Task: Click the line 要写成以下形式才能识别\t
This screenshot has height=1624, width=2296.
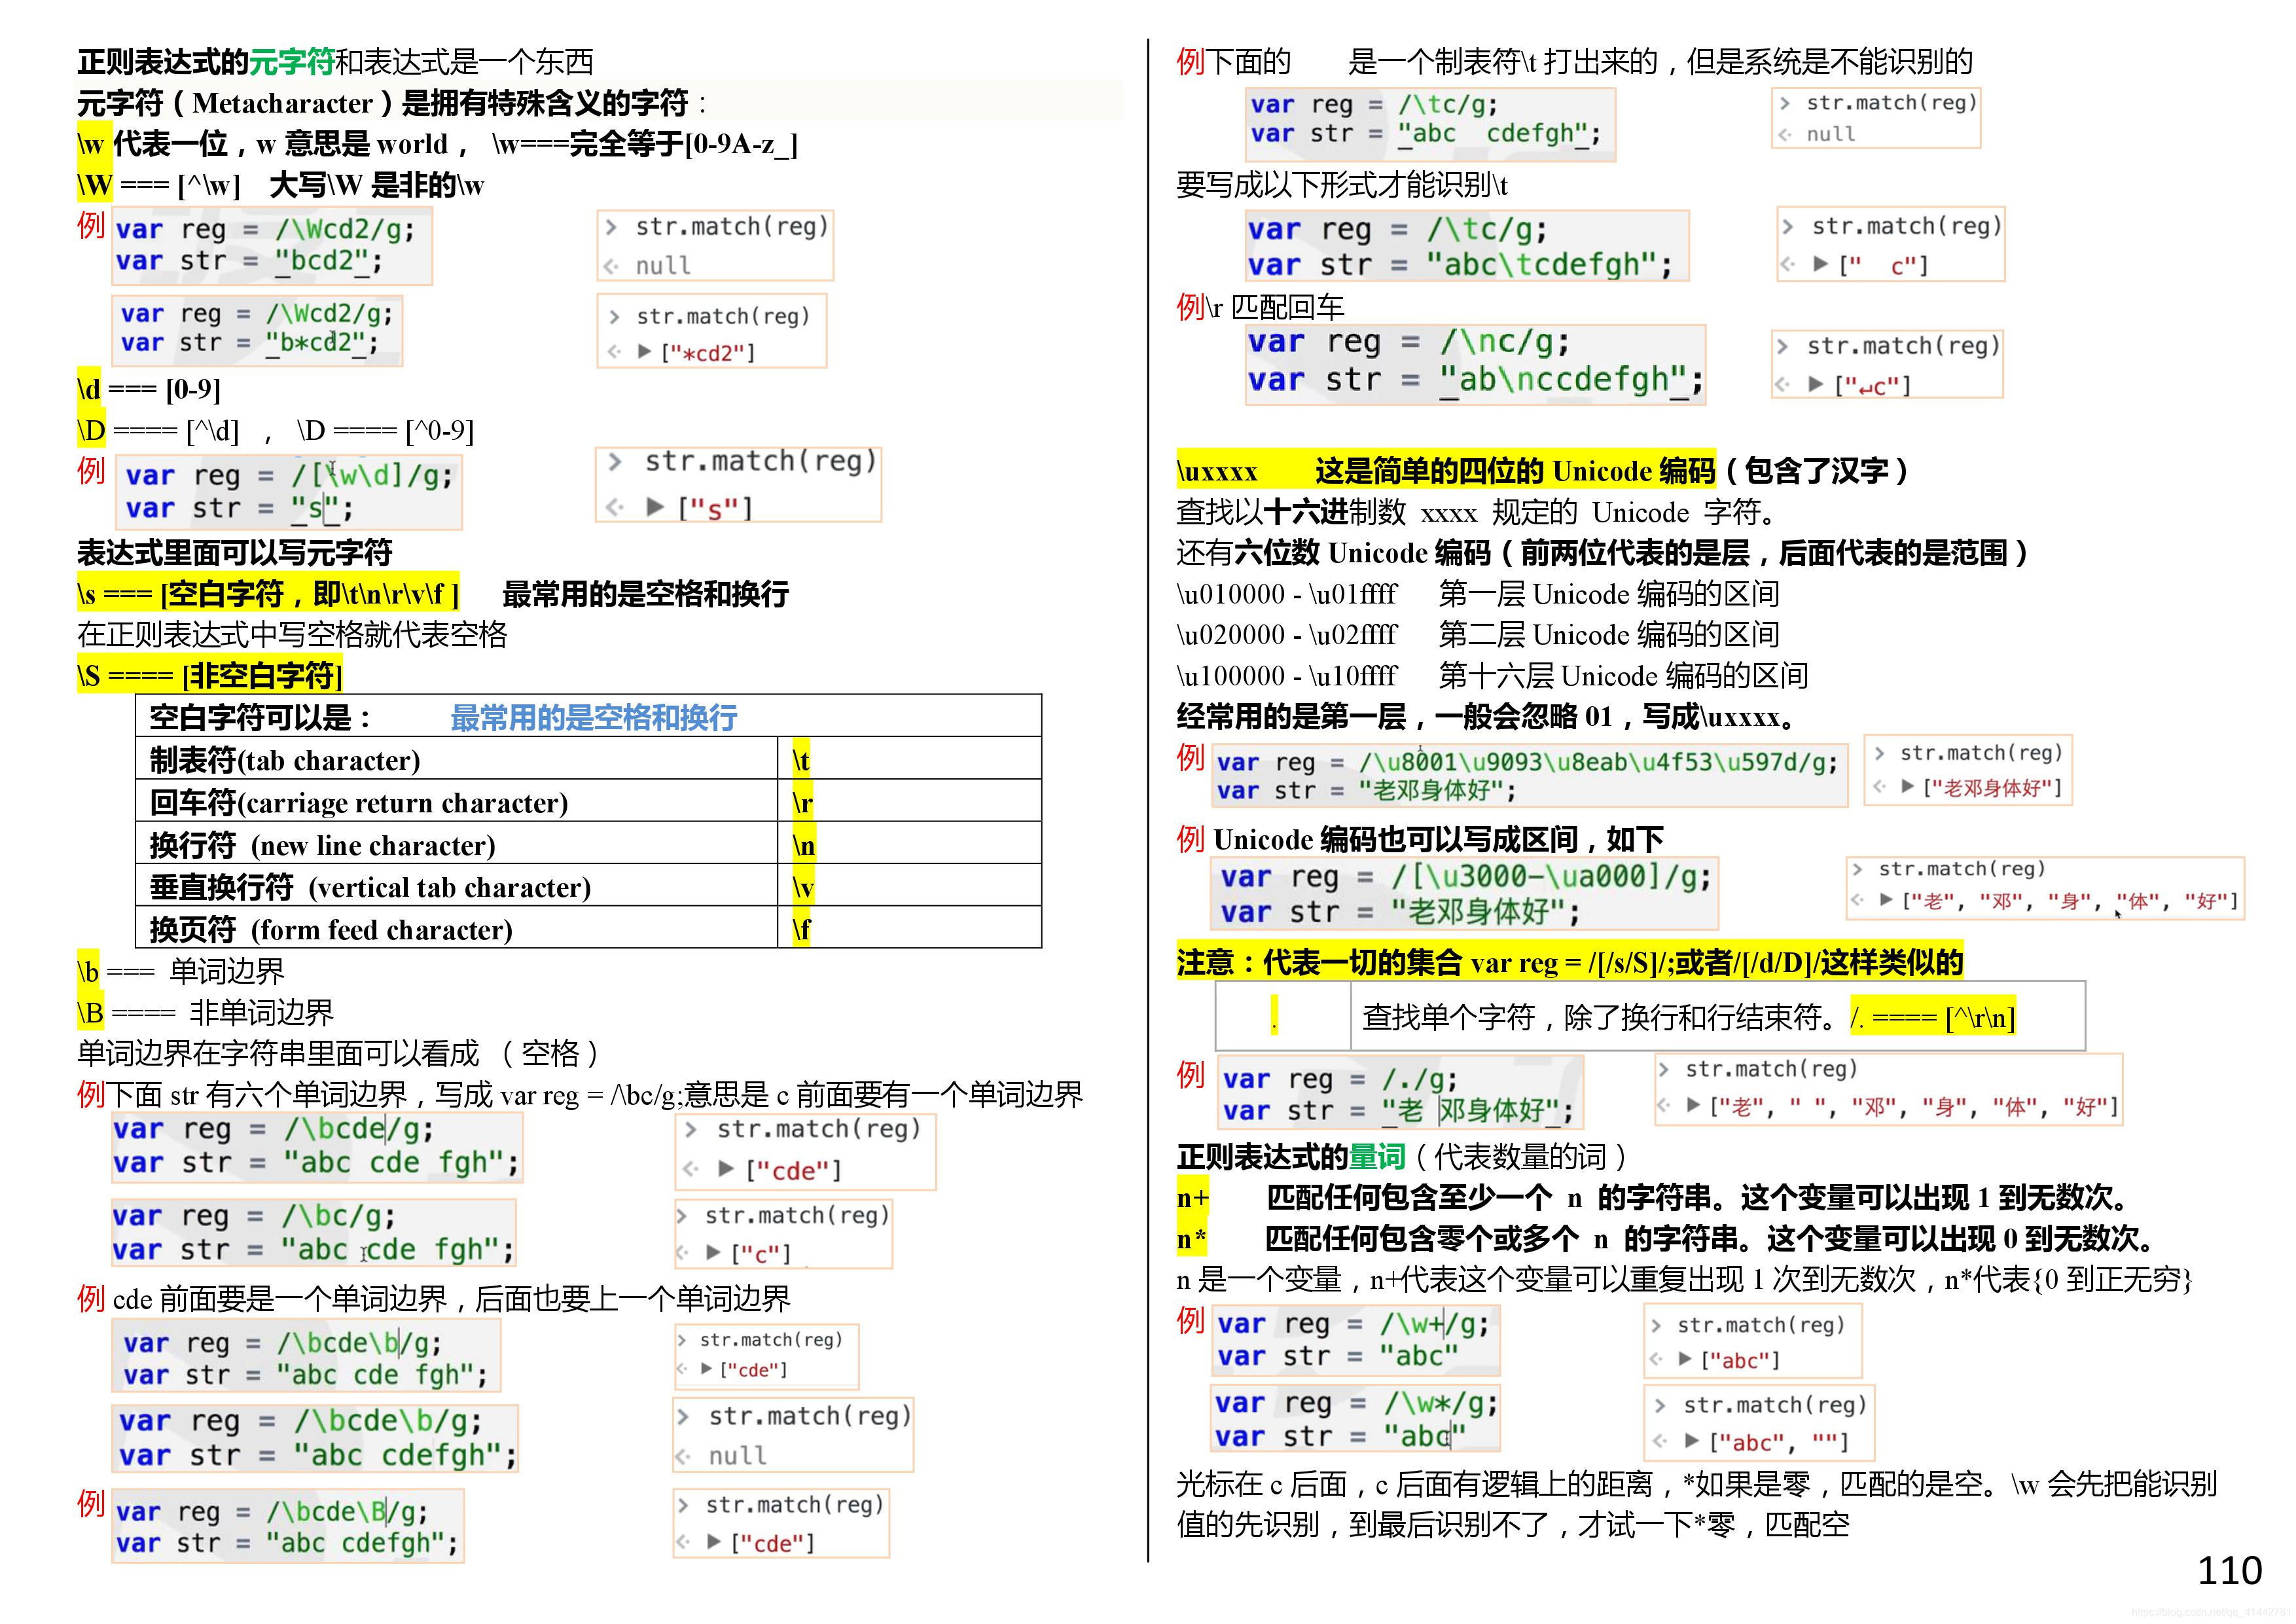Action: point(1342,185)
